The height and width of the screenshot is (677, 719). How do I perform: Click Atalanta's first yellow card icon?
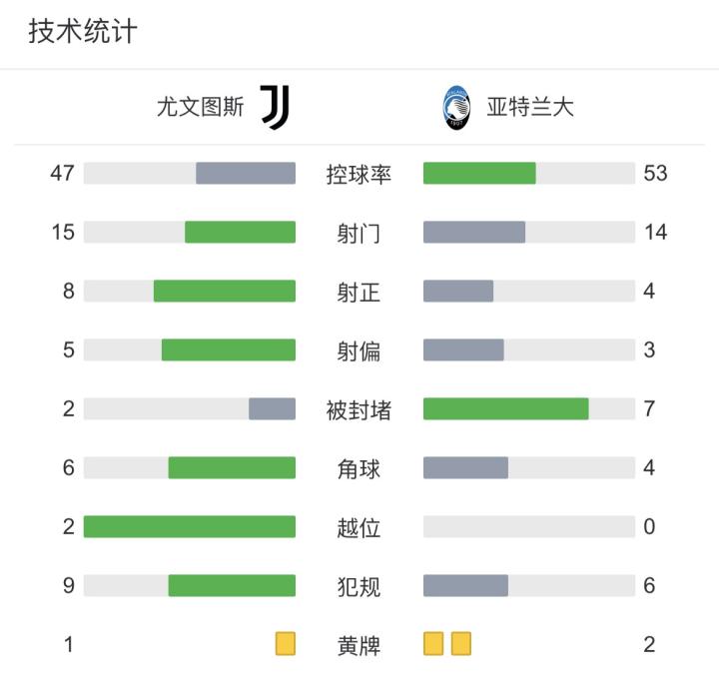(433, 644)
